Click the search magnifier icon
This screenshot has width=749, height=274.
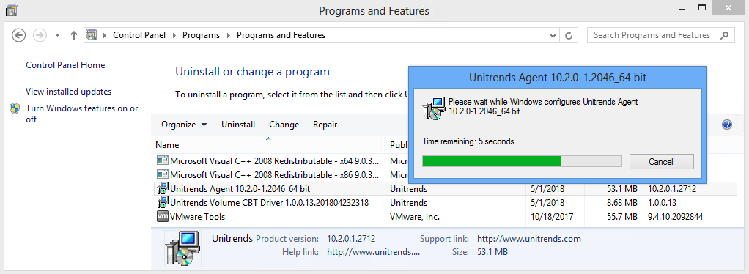(x=725, y=35)
